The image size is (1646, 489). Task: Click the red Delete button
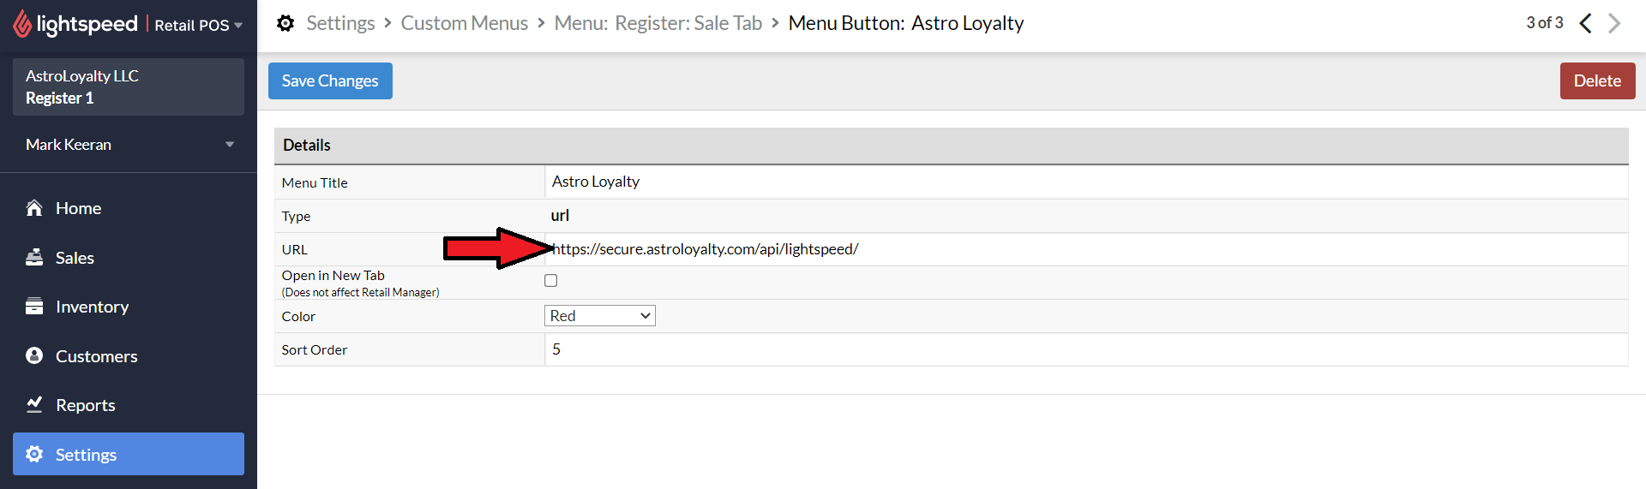point(1597,81)
